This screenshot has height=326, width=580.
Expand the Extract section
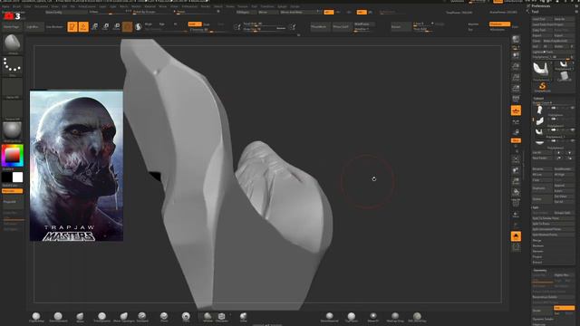point(537,263)
